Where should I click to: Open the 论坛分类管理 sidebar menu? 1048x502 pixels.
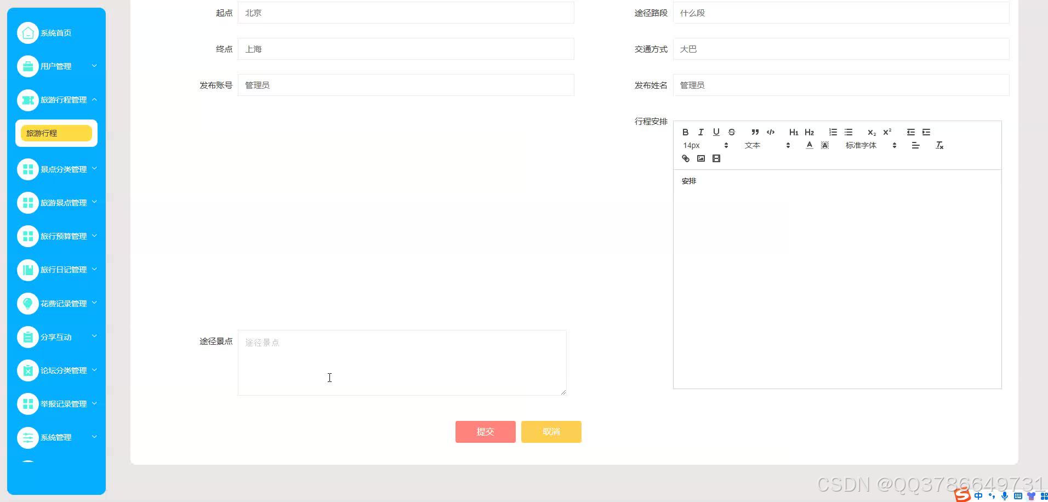[56, 370]
